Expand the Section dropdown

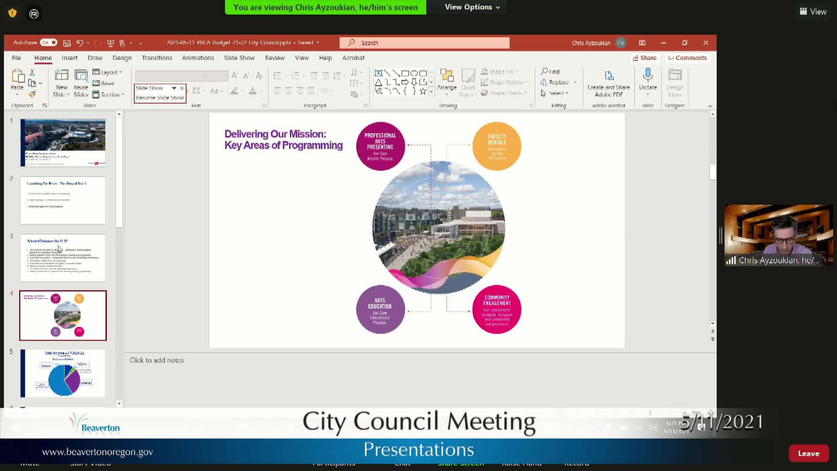point(108,94)
